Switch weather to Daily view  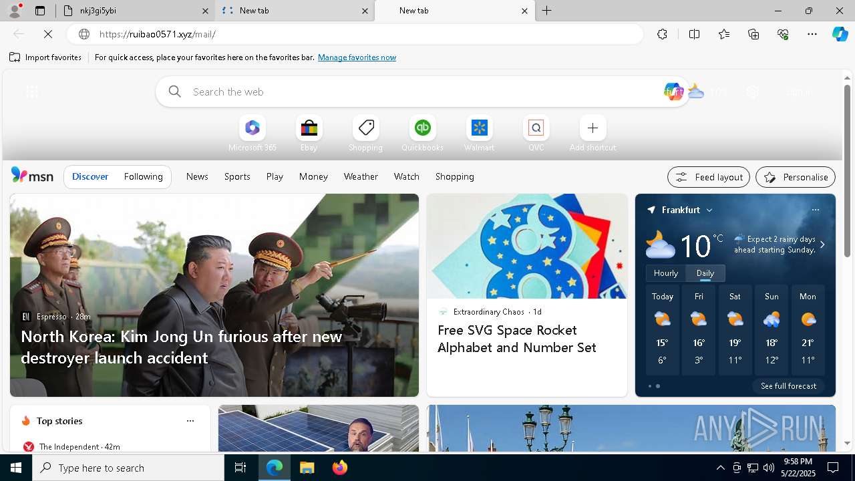[x=705, y=273]
